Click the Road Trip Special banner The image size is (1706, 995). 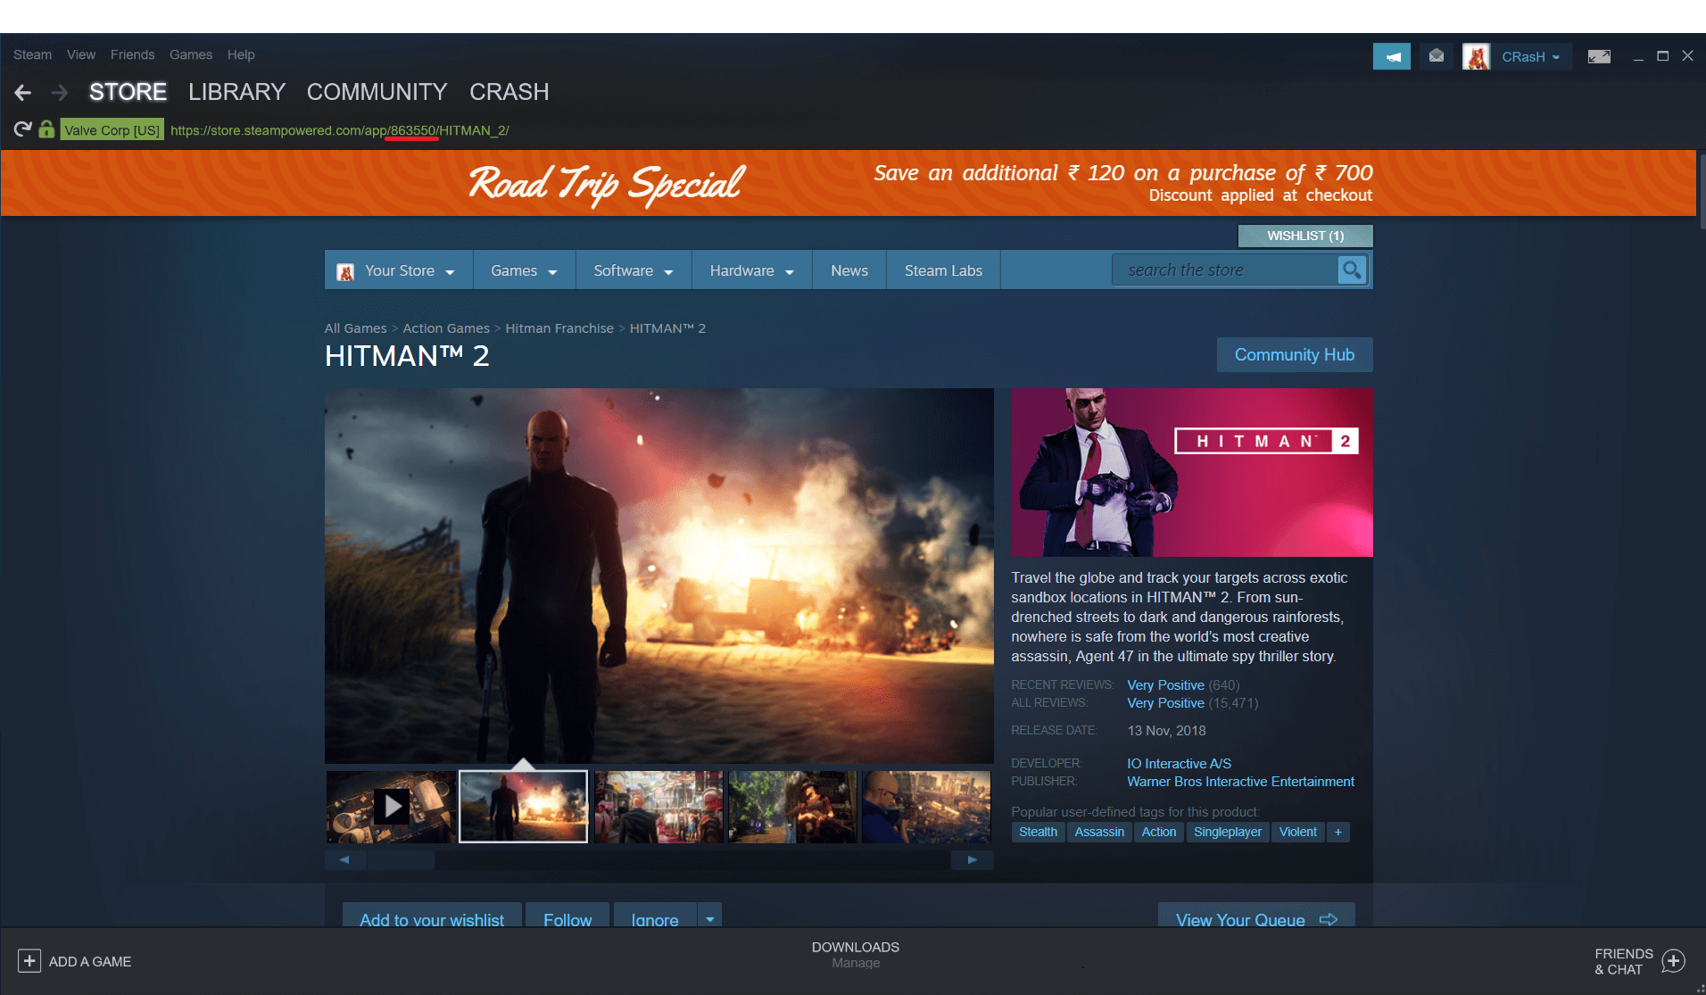pos(849,183)
